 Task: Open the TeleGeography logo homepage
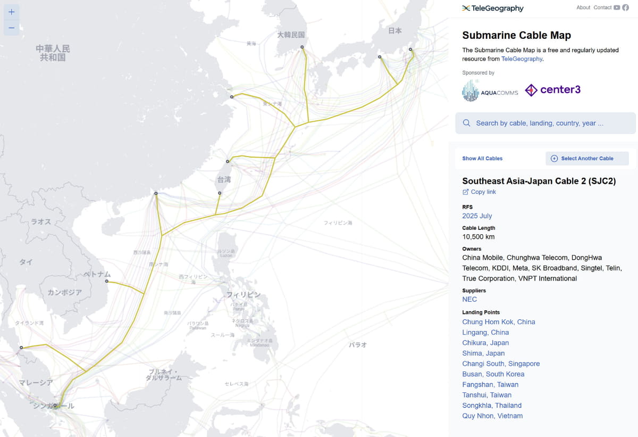click(493, 8)
